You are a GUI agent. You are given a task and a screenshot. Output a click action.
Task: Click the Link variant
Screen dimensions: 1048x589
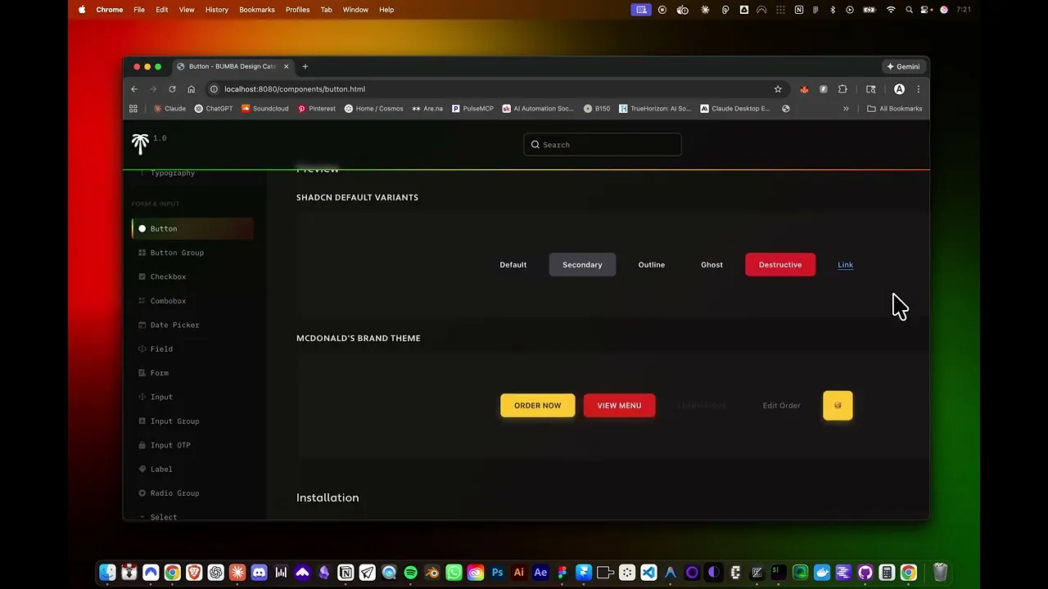tap(846, 265)
